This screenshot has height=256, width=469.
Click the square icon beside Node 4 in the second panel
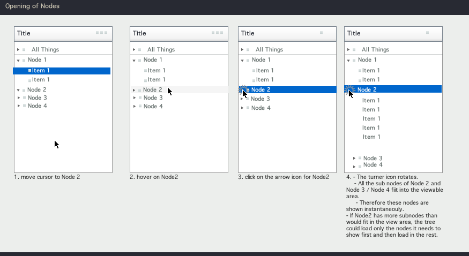140,106
